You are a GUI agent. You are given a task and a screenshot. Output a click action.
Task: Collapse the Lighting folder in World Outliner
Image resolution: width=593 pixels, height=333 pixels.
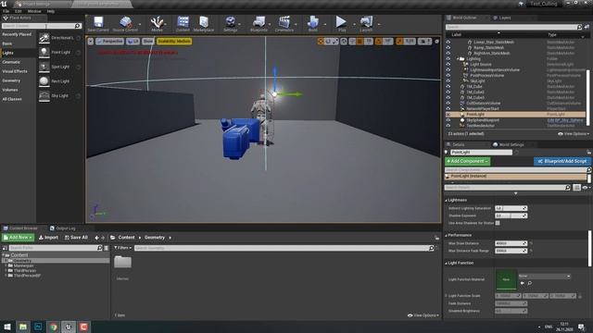tap(458, 59)
